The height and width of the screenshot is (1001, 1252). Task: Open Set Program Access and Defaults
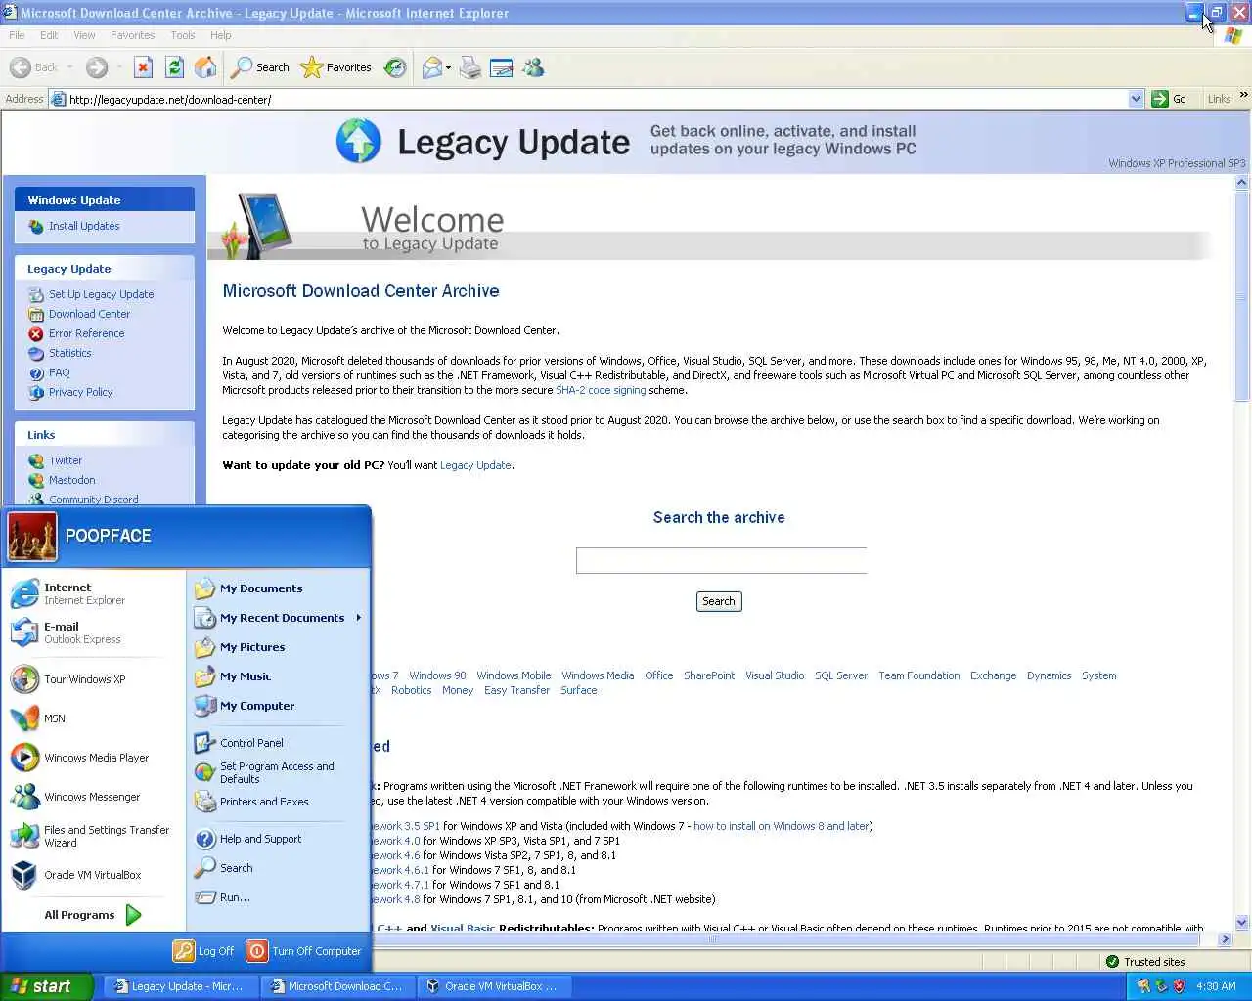click(x=278, y=772)
